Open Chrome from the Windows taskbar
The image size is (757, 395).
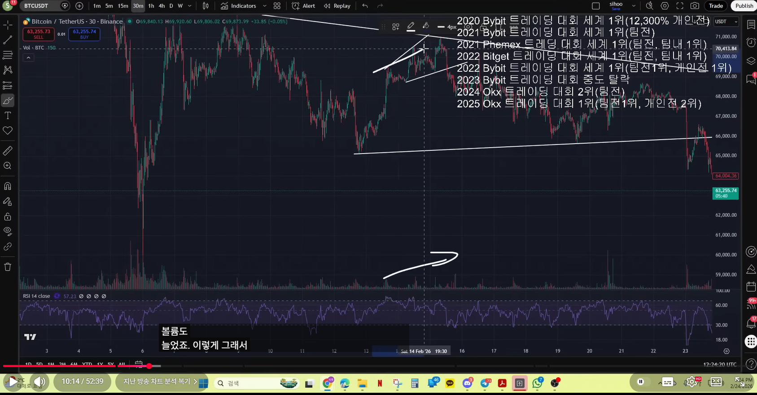coord(327,383)
